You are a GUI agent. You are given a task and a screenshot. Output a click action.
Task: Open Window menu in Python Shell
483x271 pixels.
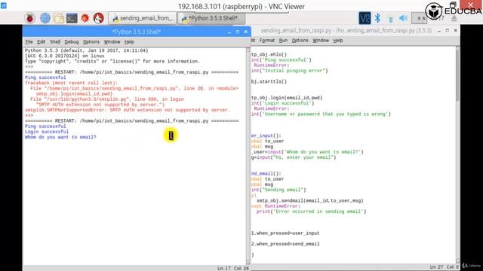coord(112,42)
